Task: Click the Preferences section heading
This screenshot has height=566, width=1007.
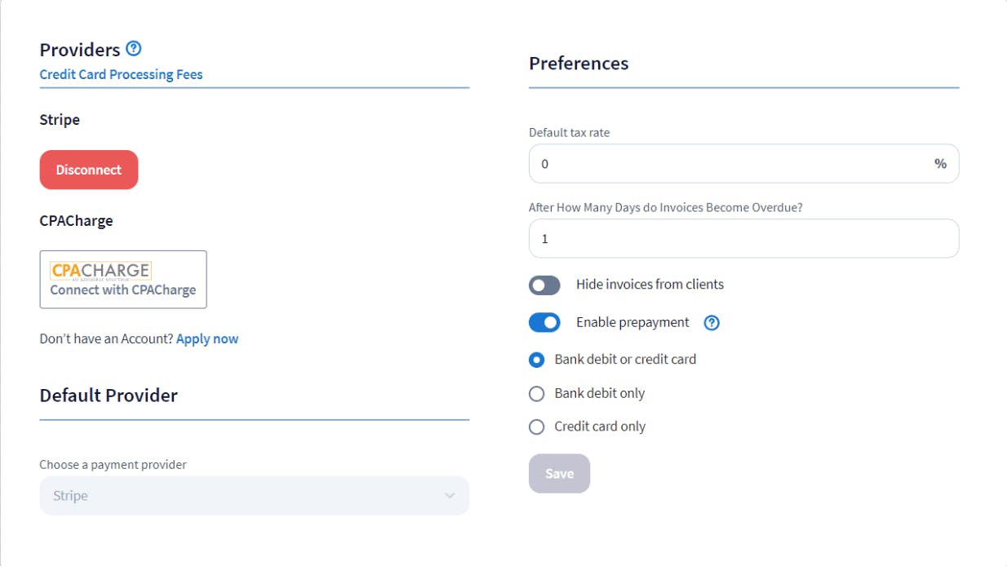Action: coord(579,63)
